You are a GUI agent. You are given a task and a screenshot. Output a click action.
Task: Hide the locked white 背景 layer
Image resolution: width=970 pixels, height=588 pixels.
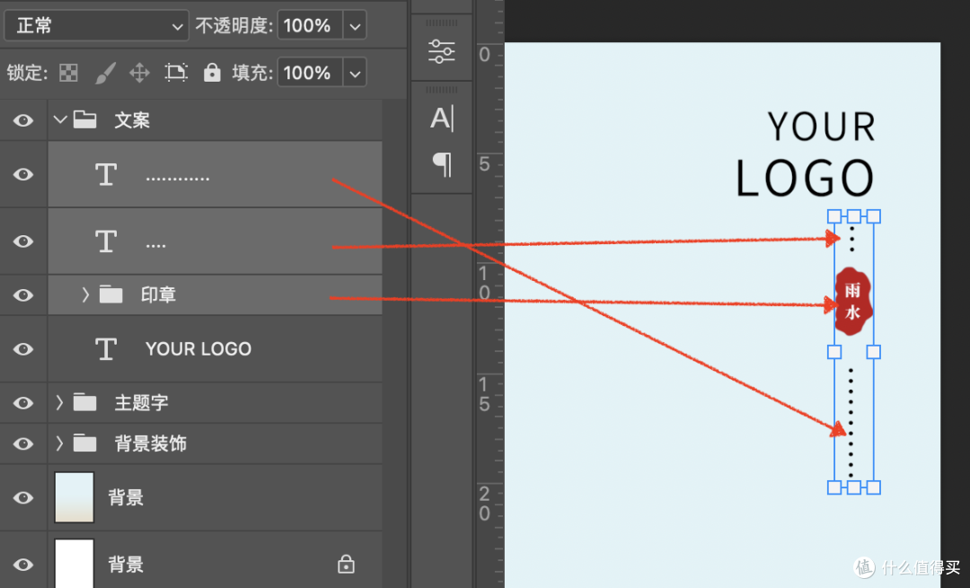coord(23,565)
